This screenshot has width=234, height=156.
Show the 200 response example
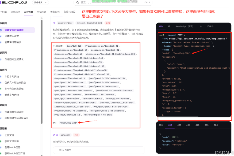161,125
